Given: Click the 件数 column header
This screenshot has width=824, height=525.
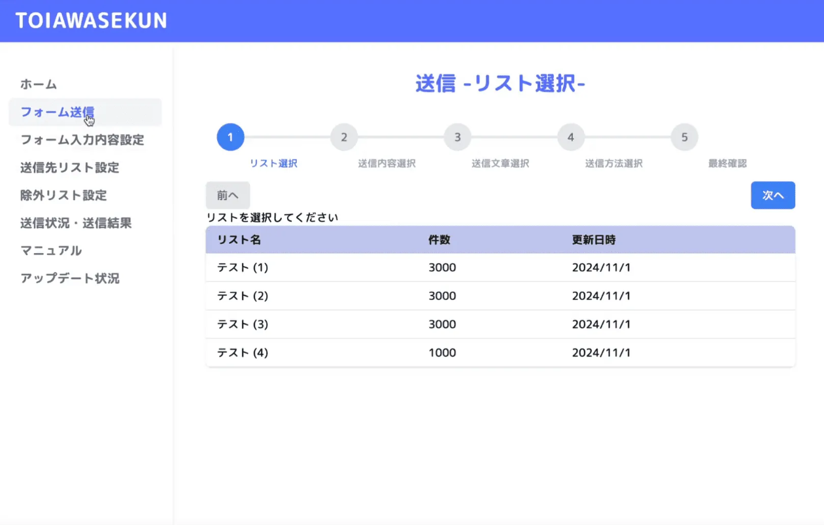Looking at the screenshot, I should 439,240.
